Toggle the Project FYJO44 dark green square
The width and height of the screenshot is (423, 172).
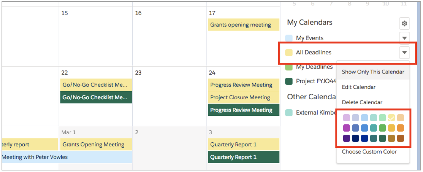coord(289,81)
